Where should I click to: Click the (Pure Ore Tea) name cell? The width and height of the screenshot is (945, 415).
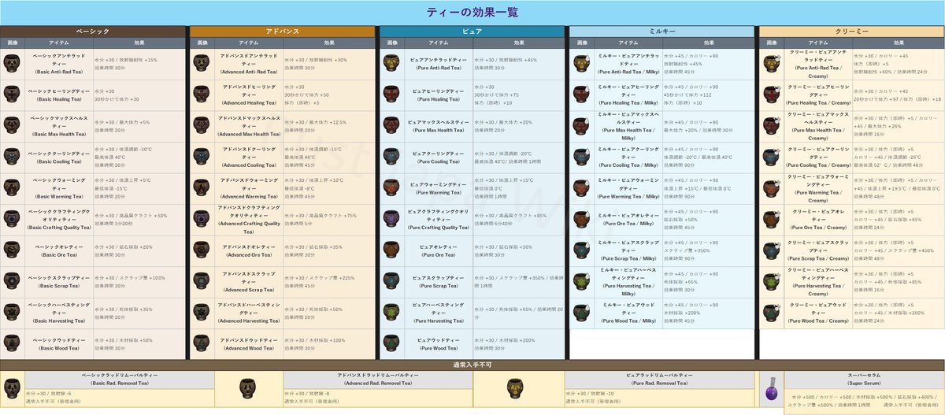(438, 250)
